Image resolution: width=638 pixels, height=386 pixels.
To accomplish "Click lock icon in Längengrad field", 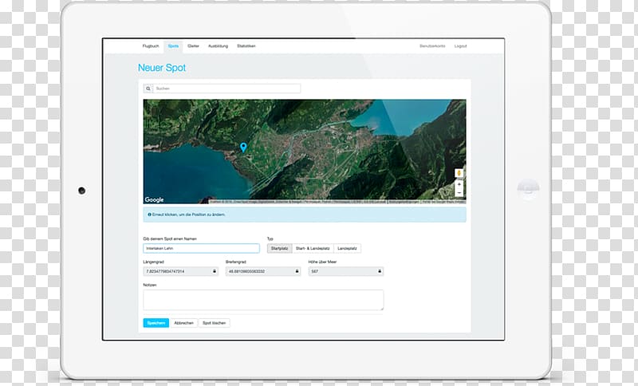I will (214, 271).
